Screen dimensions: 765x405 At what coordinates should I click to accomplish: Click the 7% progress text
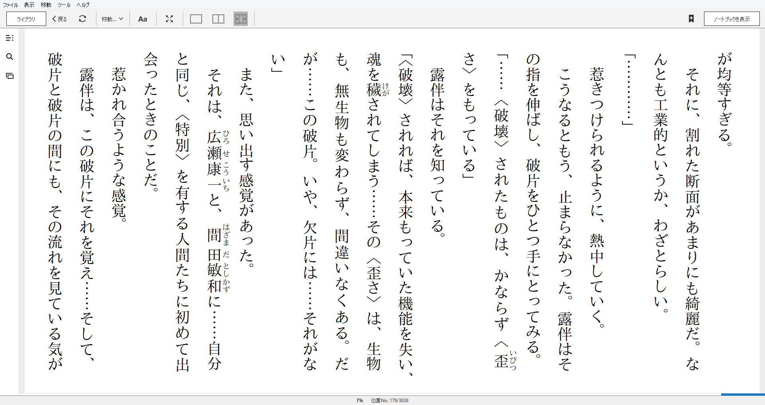click(x=359, y=400)
